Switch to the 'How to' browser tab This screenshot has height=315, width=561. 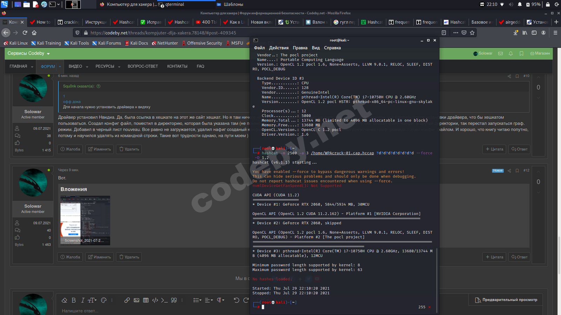pos(40,22)
